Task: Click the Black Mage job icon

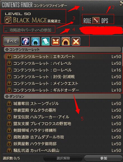Action: pos(8,20)
